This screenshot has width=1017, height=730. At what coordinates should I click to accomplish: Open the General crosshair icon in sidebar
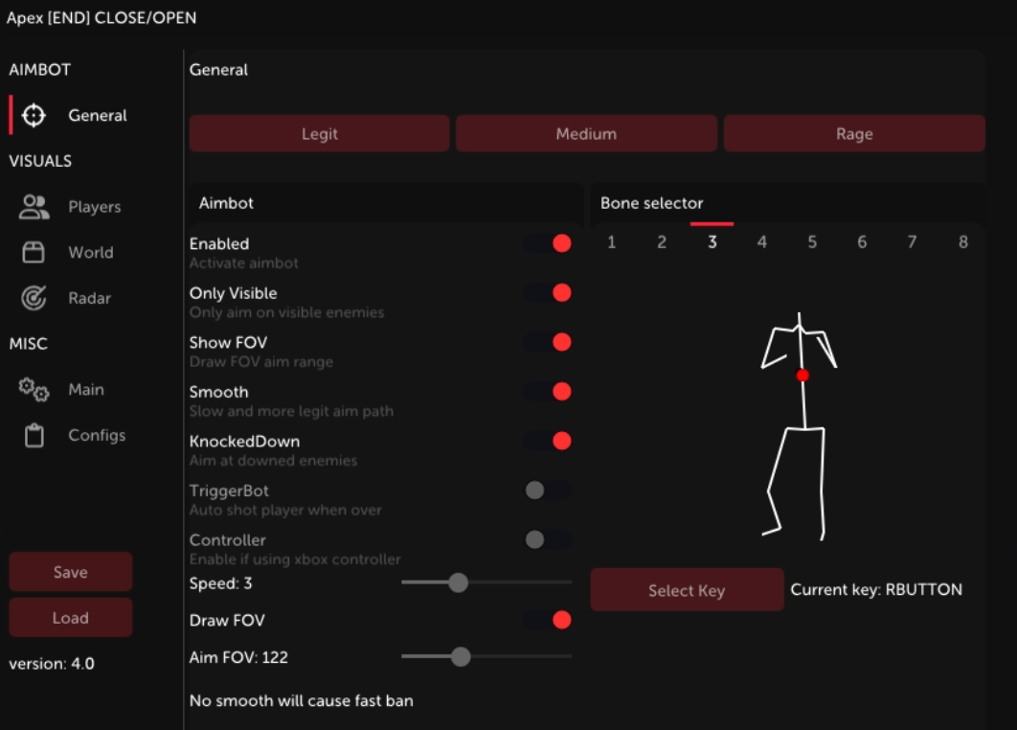click(x=34, y=116)
